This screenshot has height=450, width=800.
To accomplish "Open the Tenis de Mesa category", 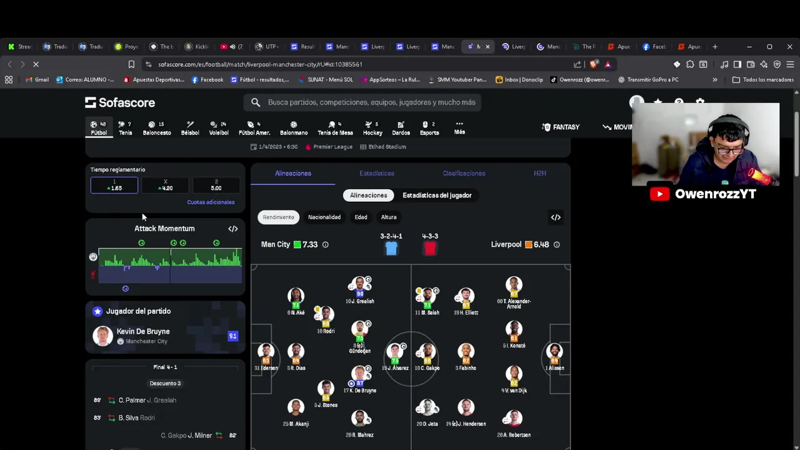I will pos(335,128).
